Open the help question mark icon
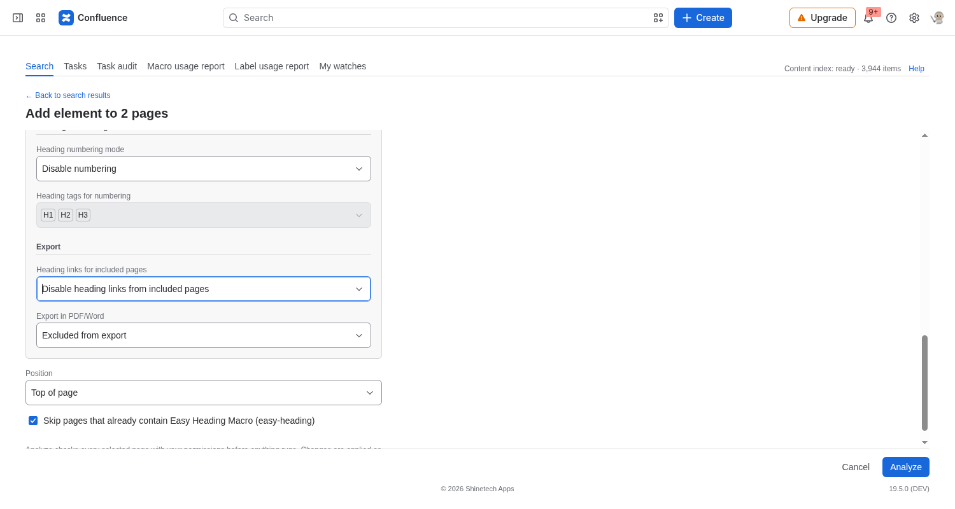The height and width of the screenshot is (509, 955). click(x=891, y=18)
